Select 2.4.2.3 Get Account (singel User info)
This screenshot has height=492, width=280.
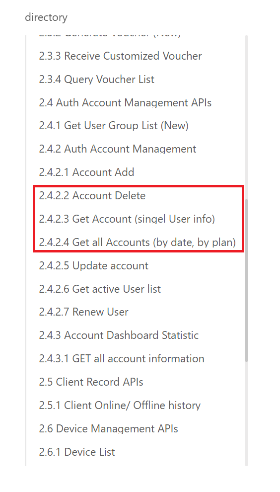[x=127, y=219]
